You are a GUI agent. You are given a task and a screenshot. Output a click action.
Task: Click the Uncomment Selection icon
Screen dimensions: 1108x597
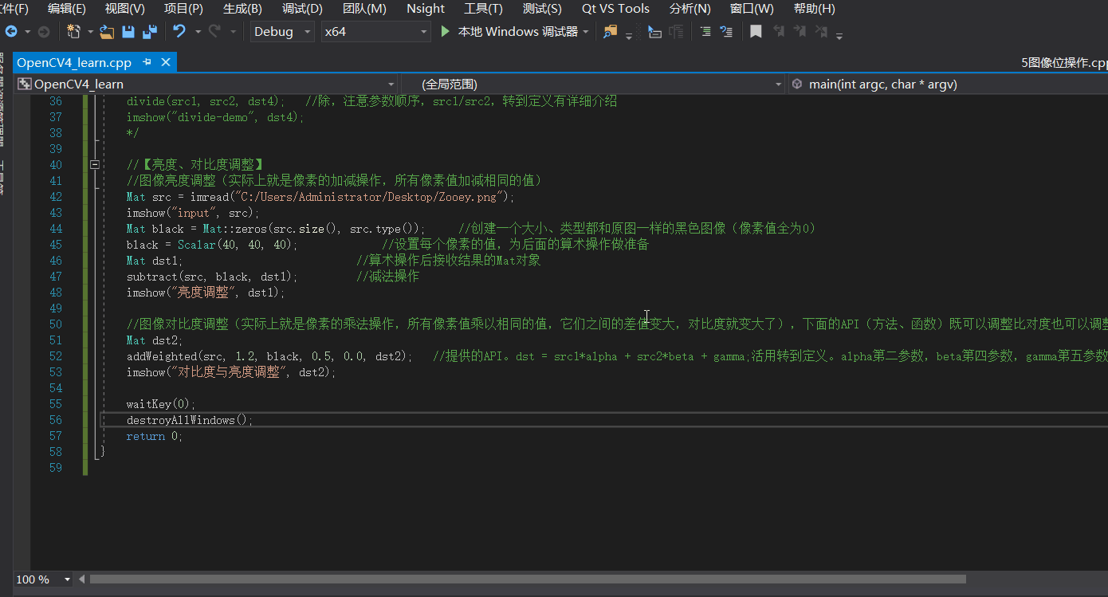[x=726, y=32]
